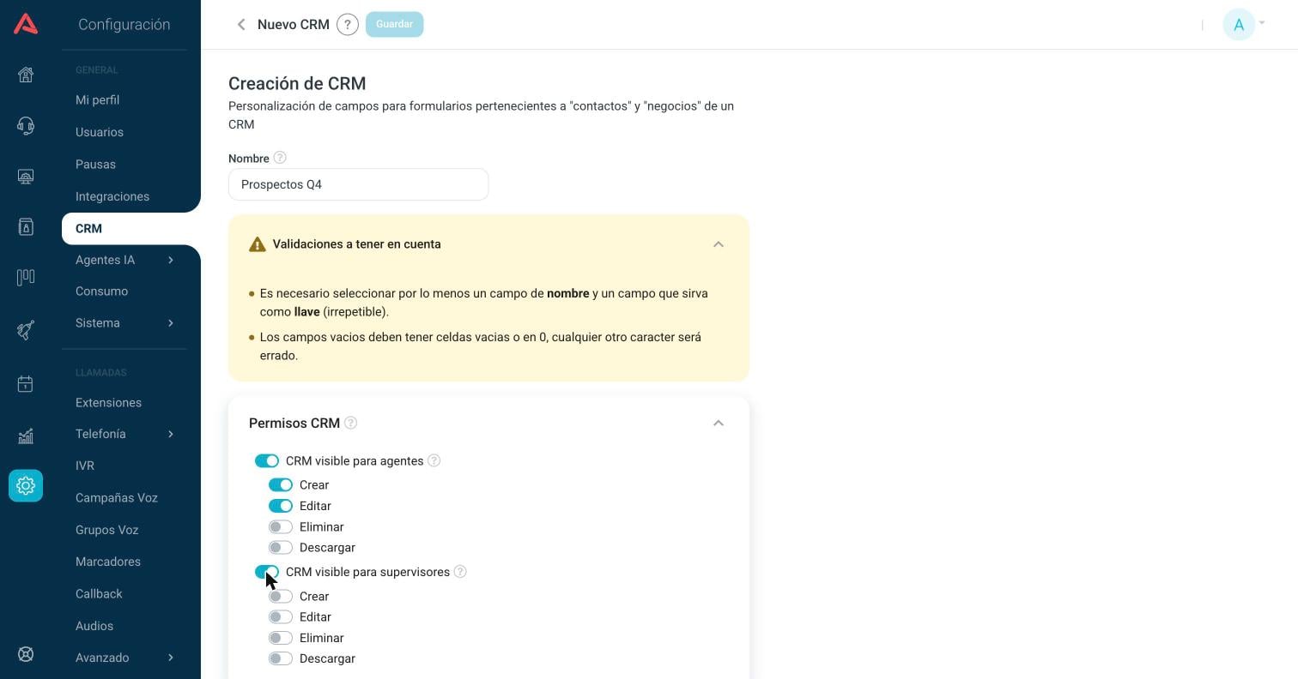The width and height of the screenshot is (1298, 679).
Task: Enable Crear permission for supervisors
Action: pos(281,597)
